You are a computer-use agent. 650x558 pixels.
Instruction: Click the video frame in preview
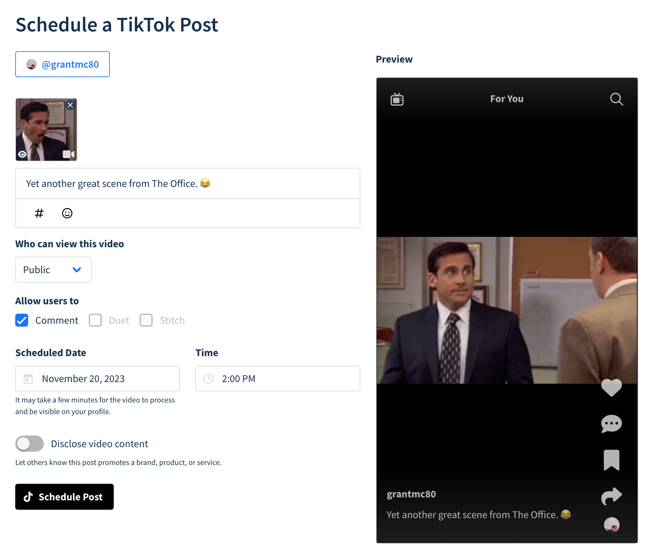pyautogui.click(x=507, y=310)
